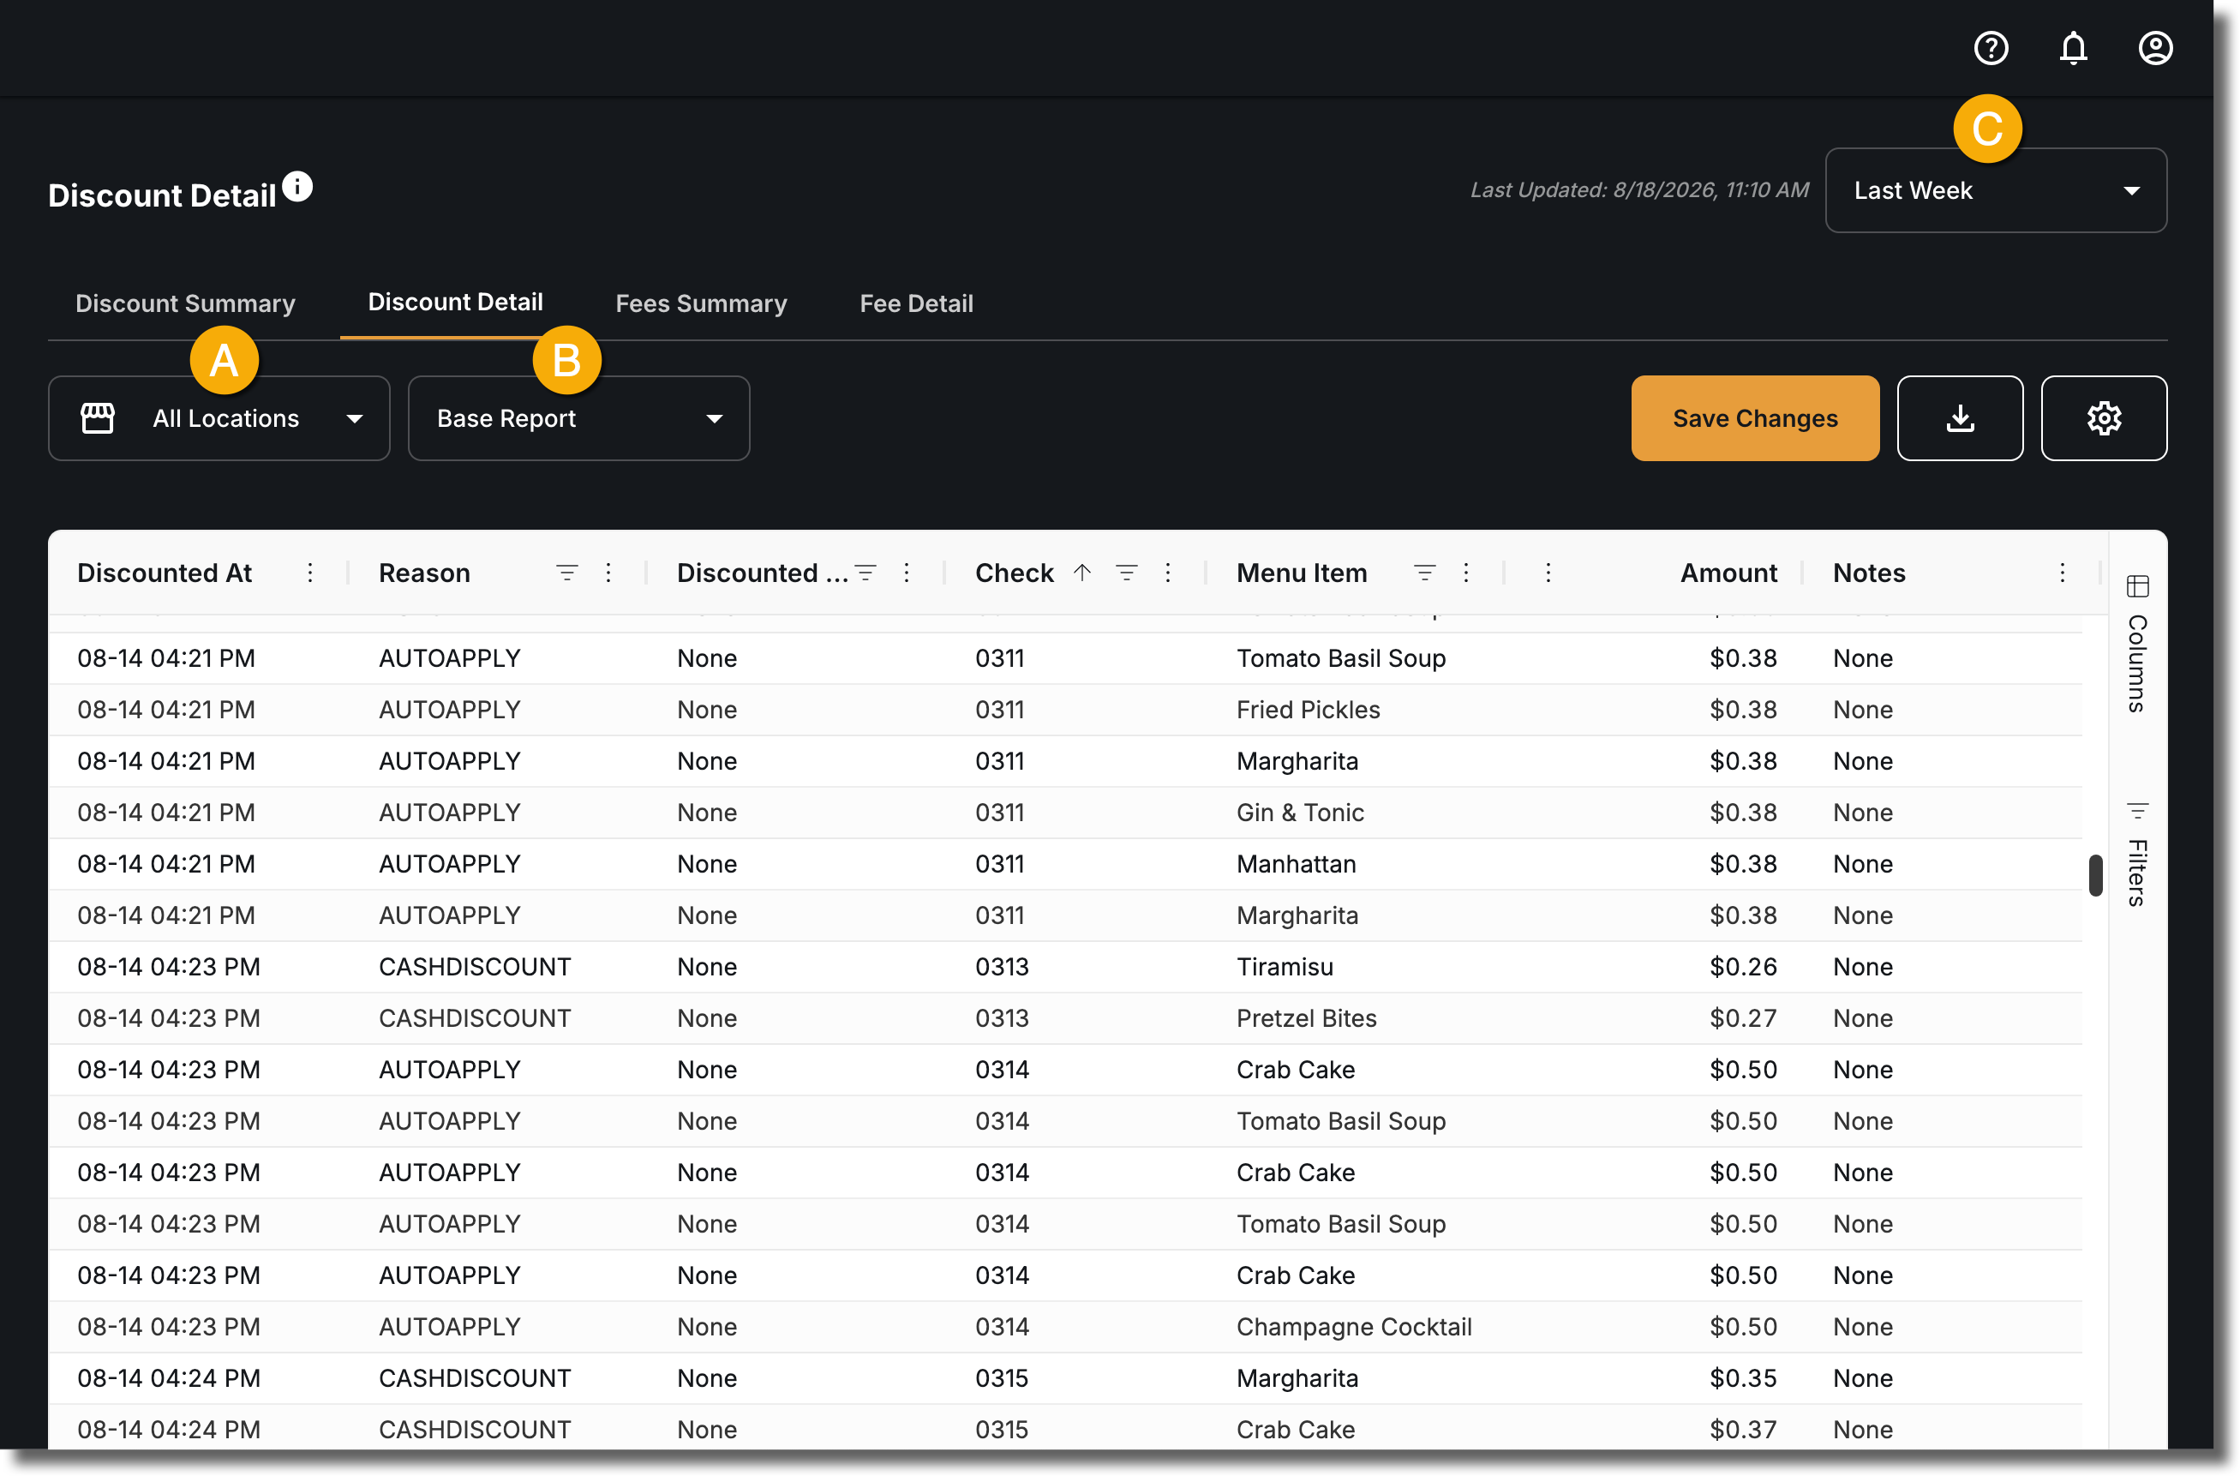The width and height of the screenshot is (2240, 1476).
Task: Switch to the Discount Summary tab
Action: tap(185, 303)
